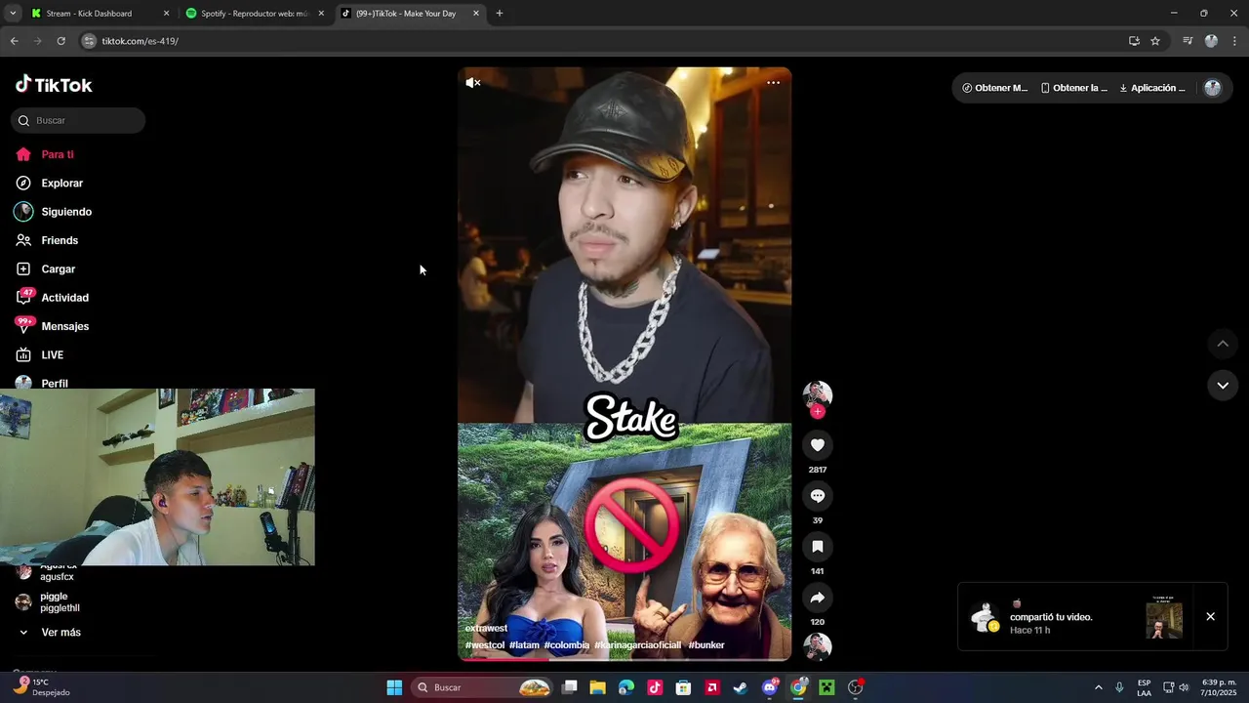
Task: Close the Kick Dashboard browser tab
Action: pos(166,14)
